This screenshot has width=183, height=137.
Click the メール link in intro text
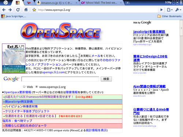coord(96,56)
